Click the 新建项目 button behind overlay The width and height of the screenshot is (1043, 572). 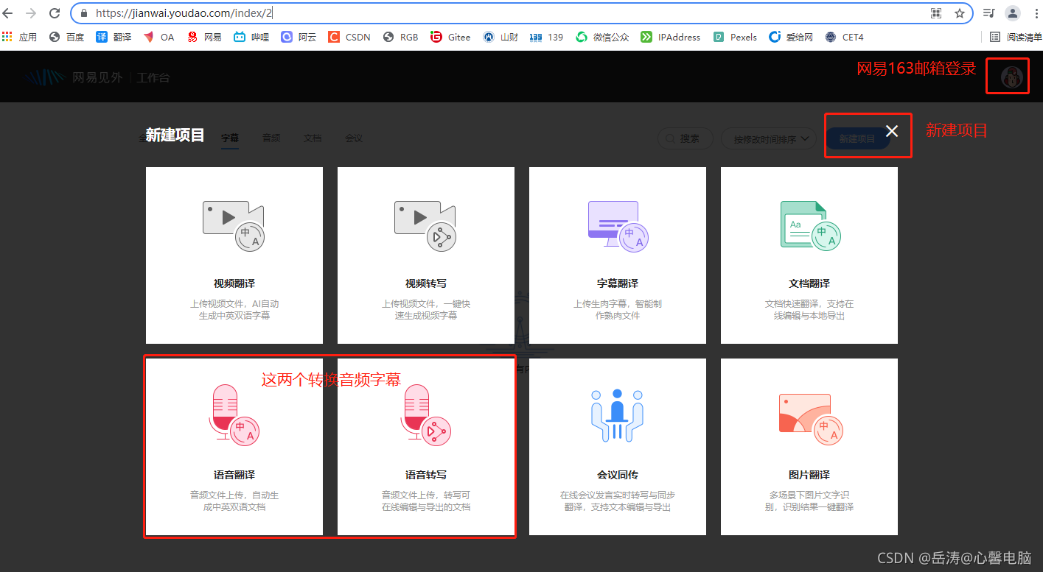[857, 138]
